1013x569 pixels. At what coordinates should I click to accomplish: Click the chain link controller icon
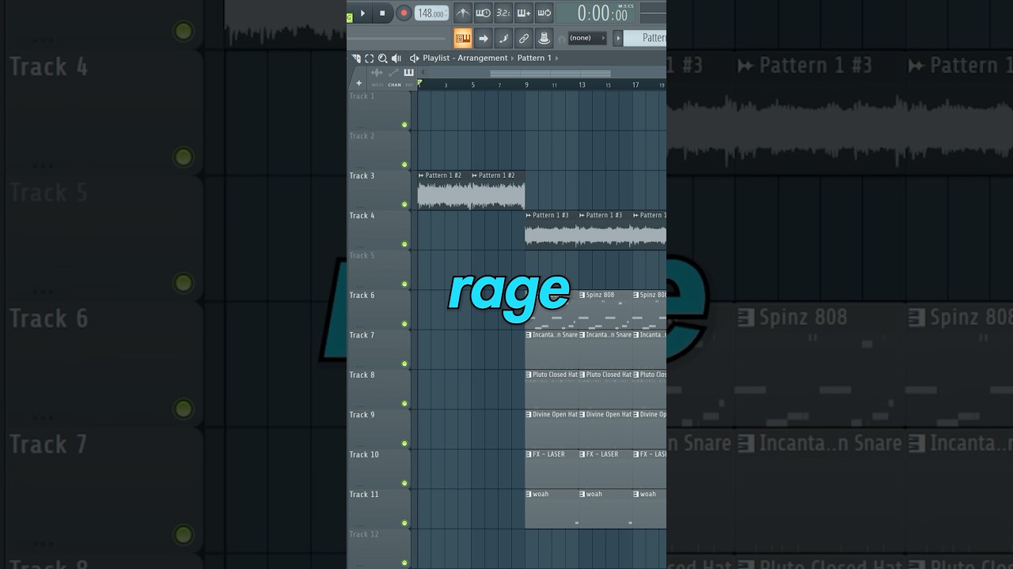[524, 38]
